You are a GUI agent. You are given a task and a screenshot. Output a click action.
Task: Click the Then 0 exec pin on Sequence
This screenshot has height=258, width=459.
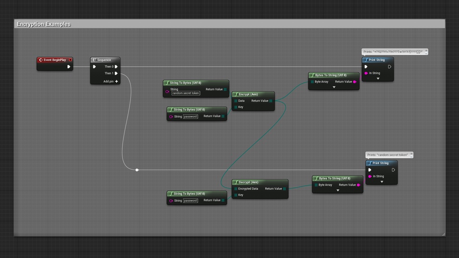click(x=116, y=67)
